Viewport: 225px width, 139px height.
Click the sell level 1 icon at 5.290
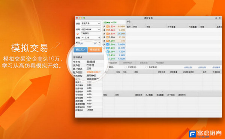[x=108, y=41]
